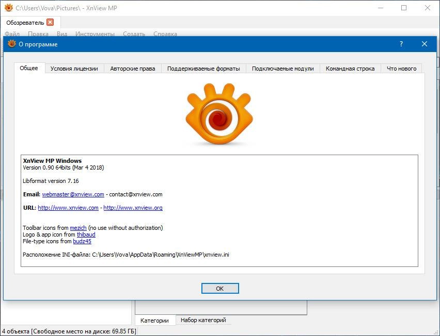Confirm the dialog with OK button
The width and height of the screenshot is (440, 336).
point(220,289)
